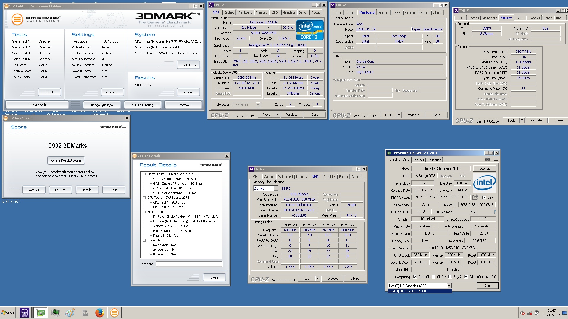Click the Start button
The image size is (568, 319).
coord(8,313)
